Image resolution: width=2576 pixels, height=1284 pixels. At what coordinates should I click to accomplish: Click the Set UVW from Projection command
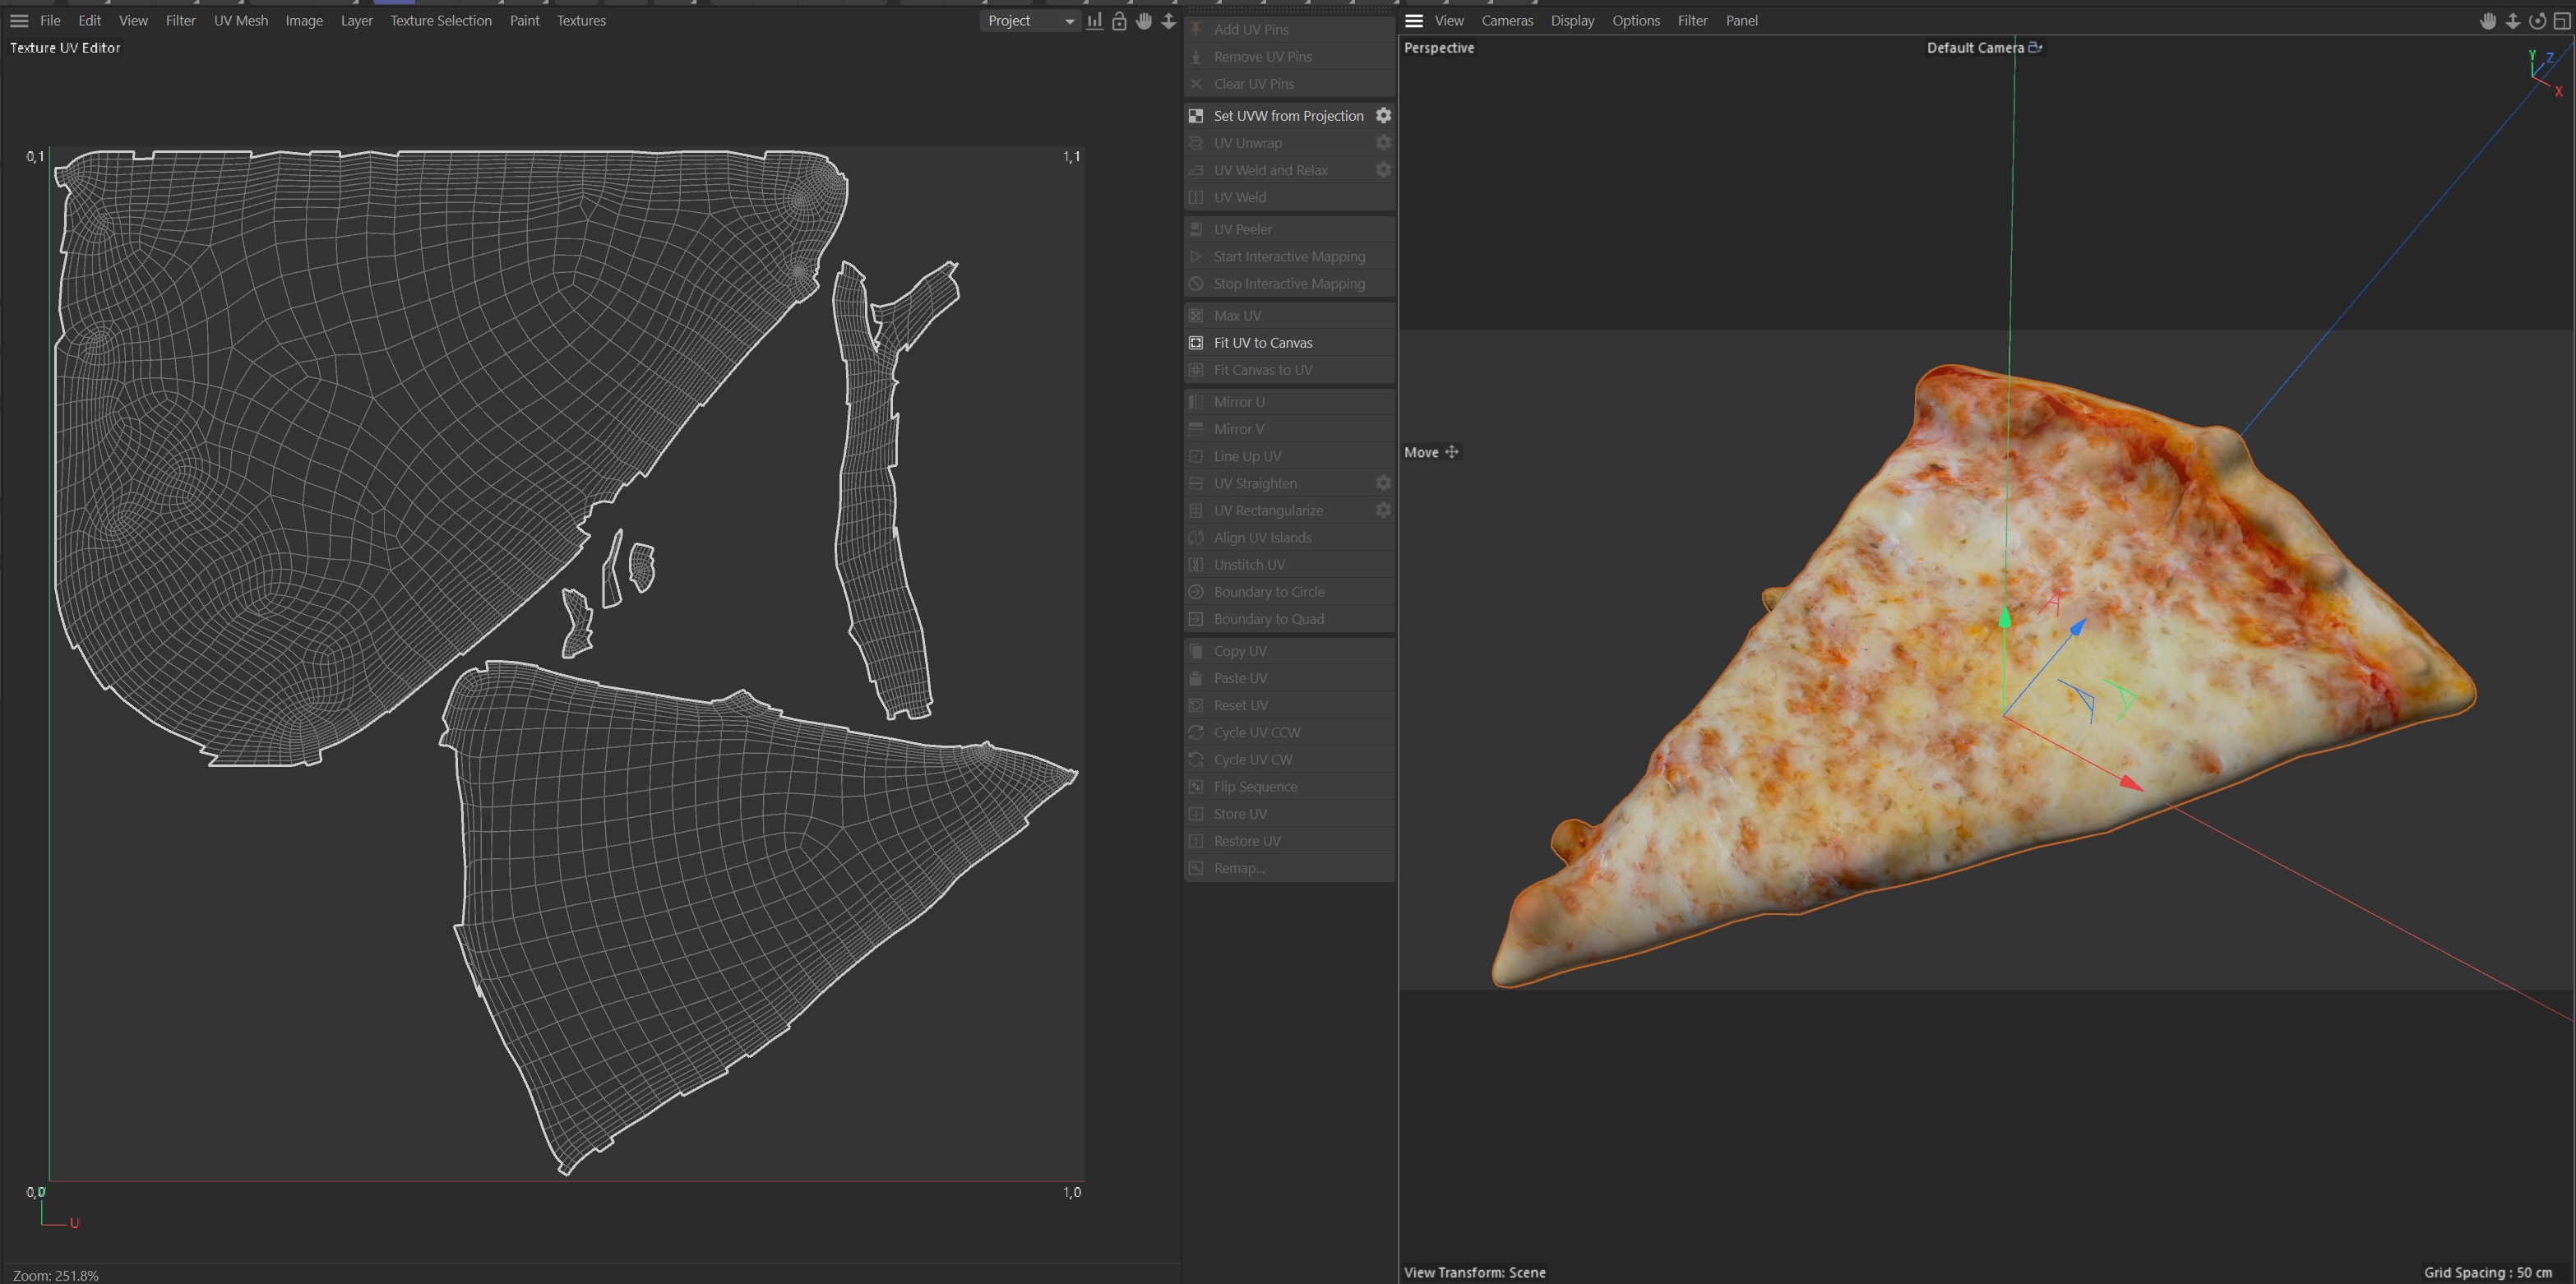(x=1288, y=116)
